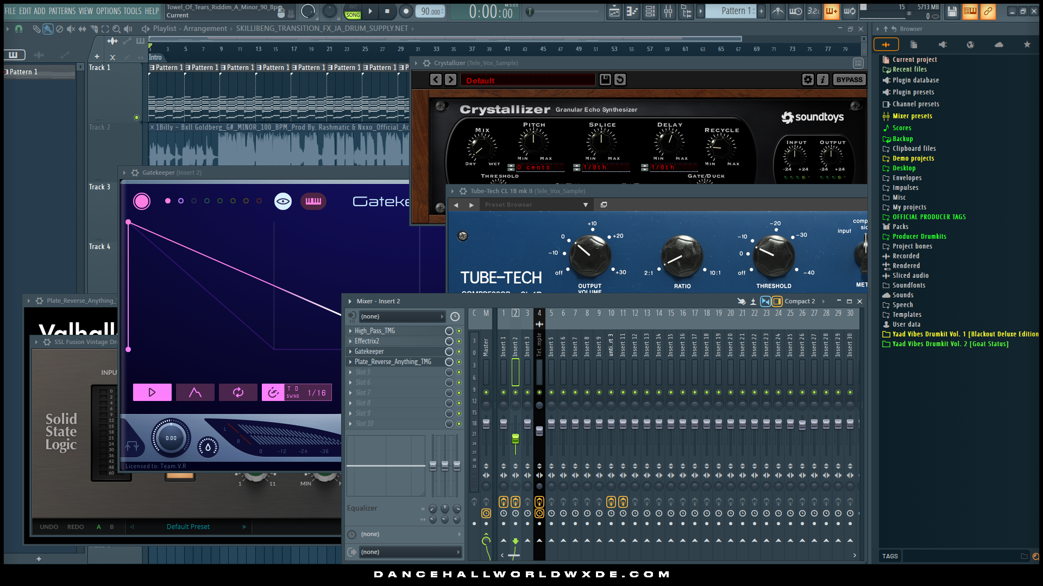
Task: Open the Tube-Tech Preset Browser dropdown
Action: tap(585, 205)
